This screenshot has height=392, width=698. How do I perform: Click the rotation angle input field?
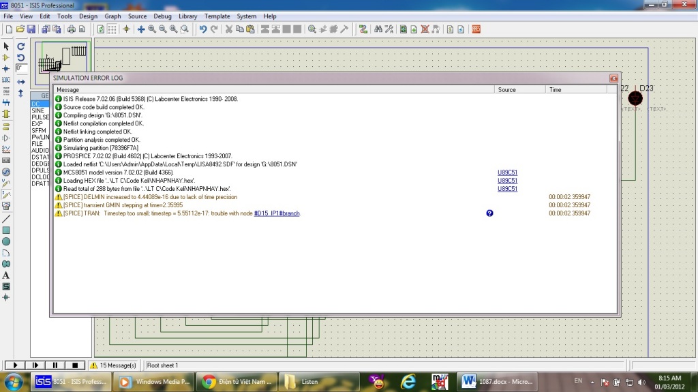tap(21, 68)
